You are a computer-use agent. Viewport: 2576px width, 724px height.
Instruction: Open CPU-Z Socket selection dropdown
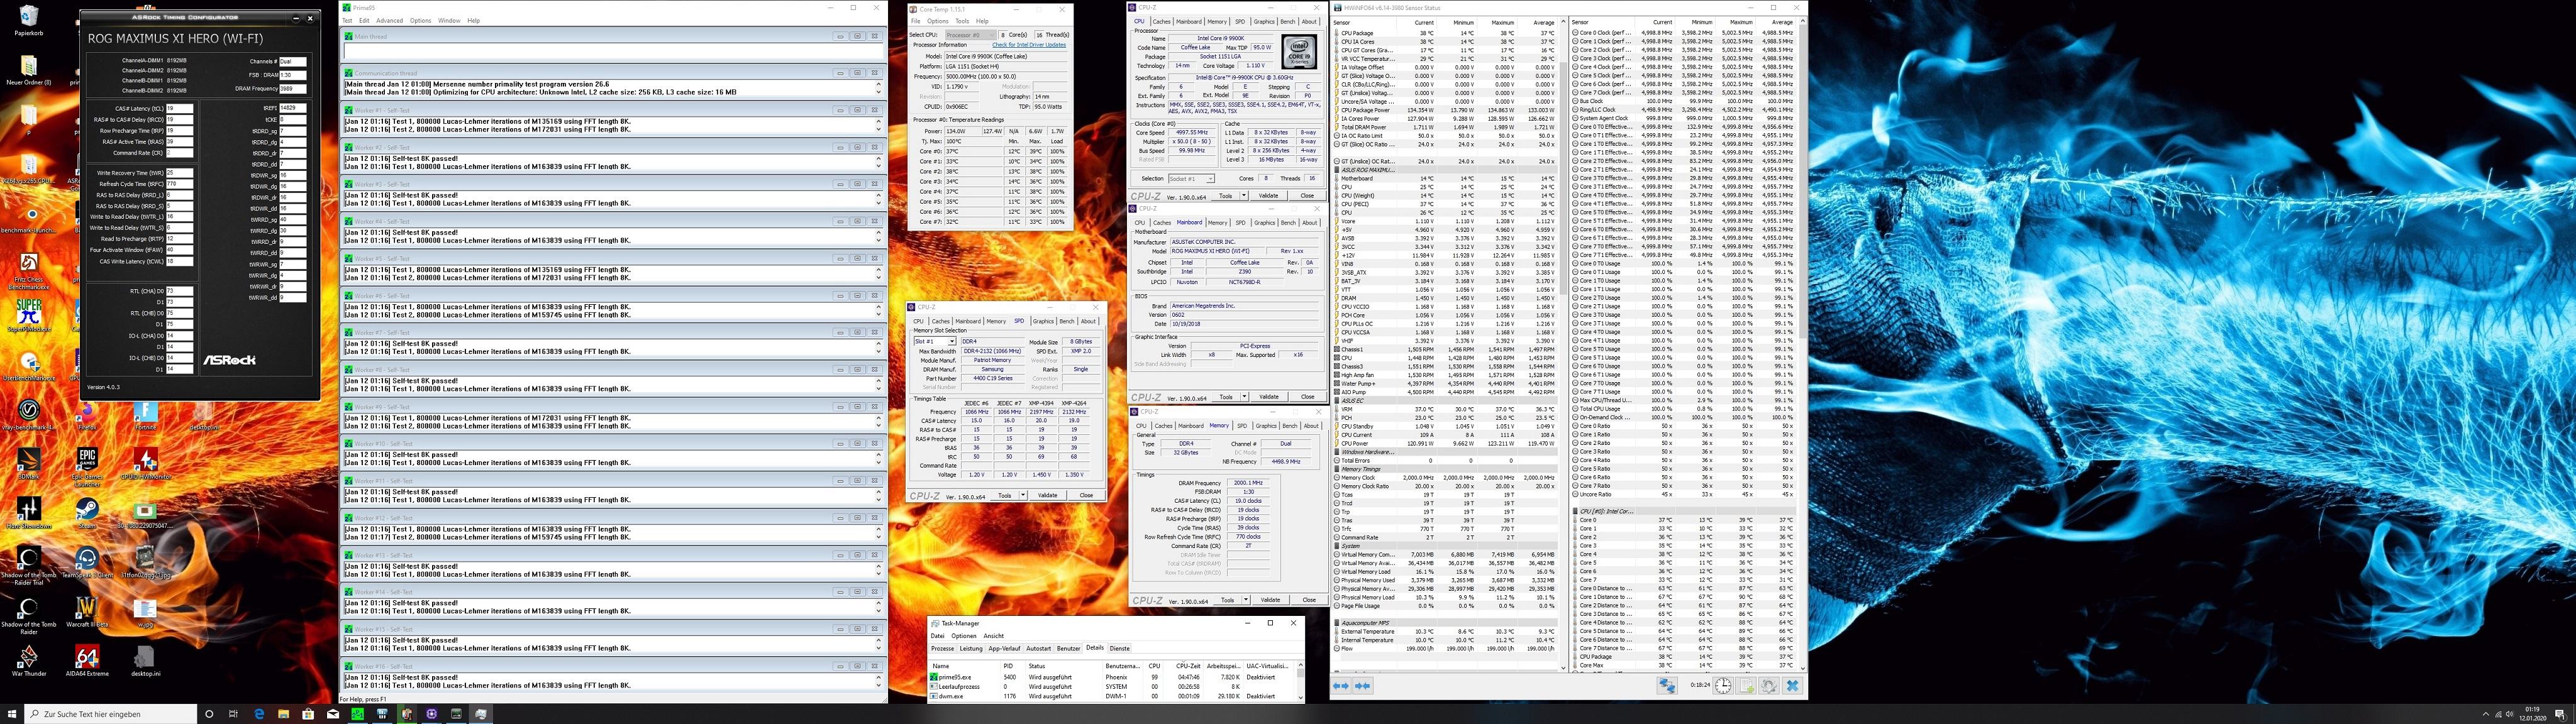1191,179
